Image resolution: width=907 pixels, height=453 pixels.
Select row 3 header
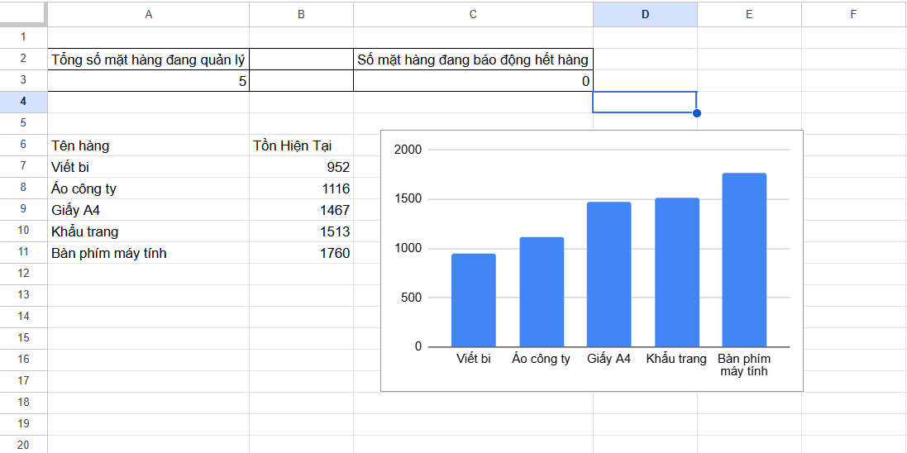(23, 80)
